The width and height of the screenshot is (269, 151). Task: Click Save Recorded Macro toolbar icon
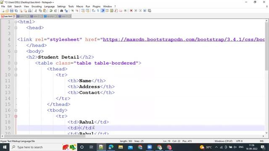[x=150, y=10]
